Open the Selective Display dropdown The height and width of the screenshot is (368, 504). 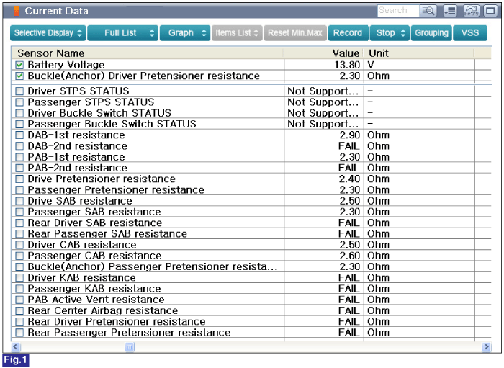click(x=48, y=33)
